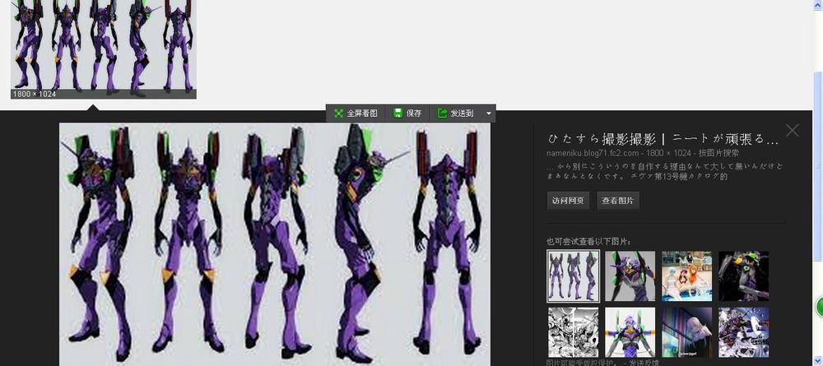Open the nameniku.blog71.fc2.com source link
The height and width of the screenshot is (366, 823).
[593, 153]
